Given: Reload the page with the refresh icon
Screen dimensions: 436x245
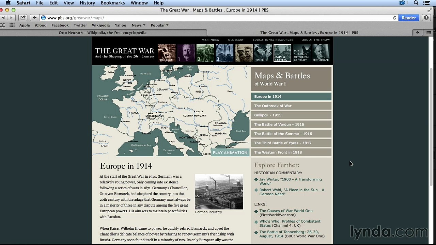Looking at the screenshot, I should (394, 18).
